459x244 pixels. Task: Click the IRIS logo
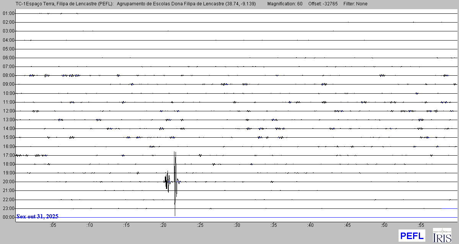click(x=442, y=235)
